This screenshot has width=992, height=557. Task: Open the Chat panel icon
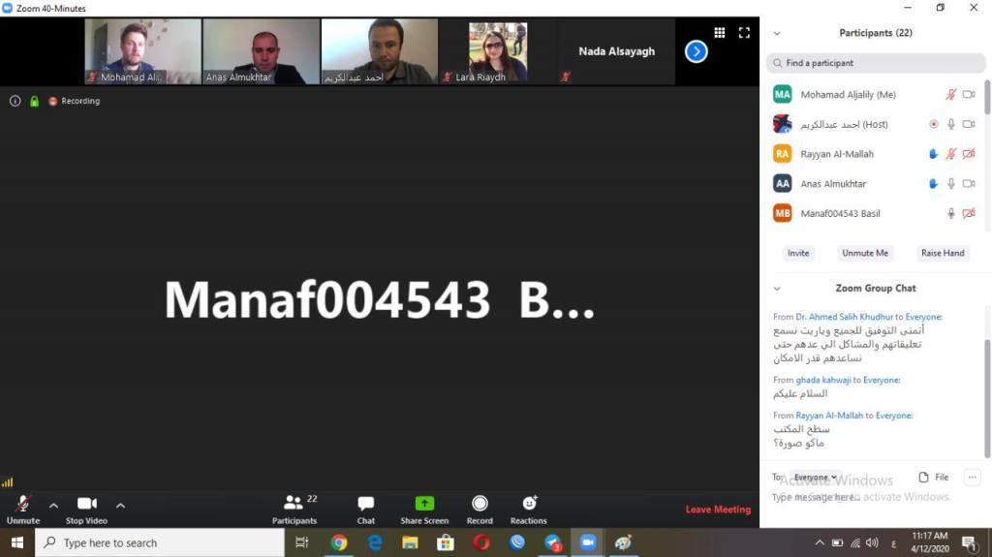[x=365, y=504]
